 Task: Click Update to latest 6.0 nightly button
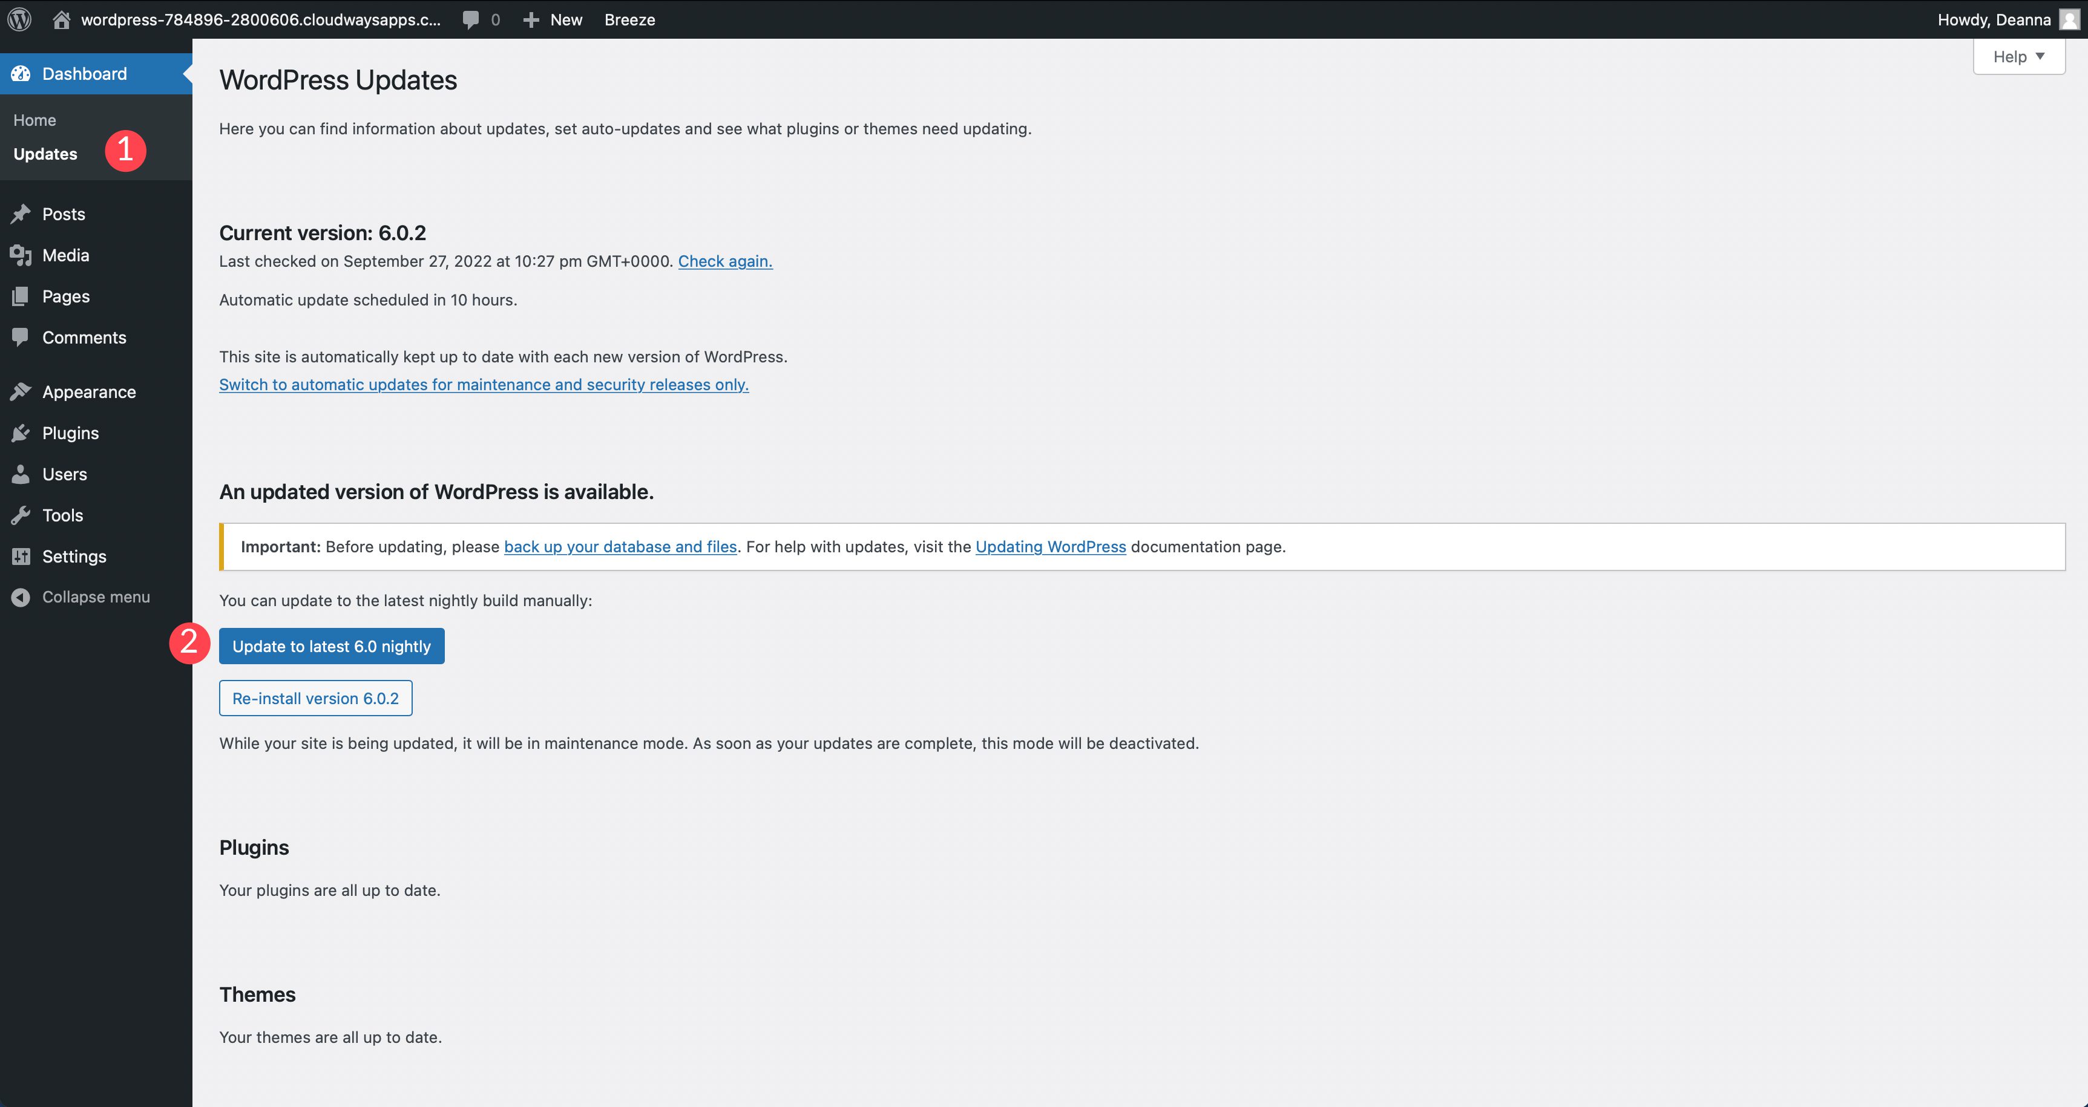coord(332,645)
